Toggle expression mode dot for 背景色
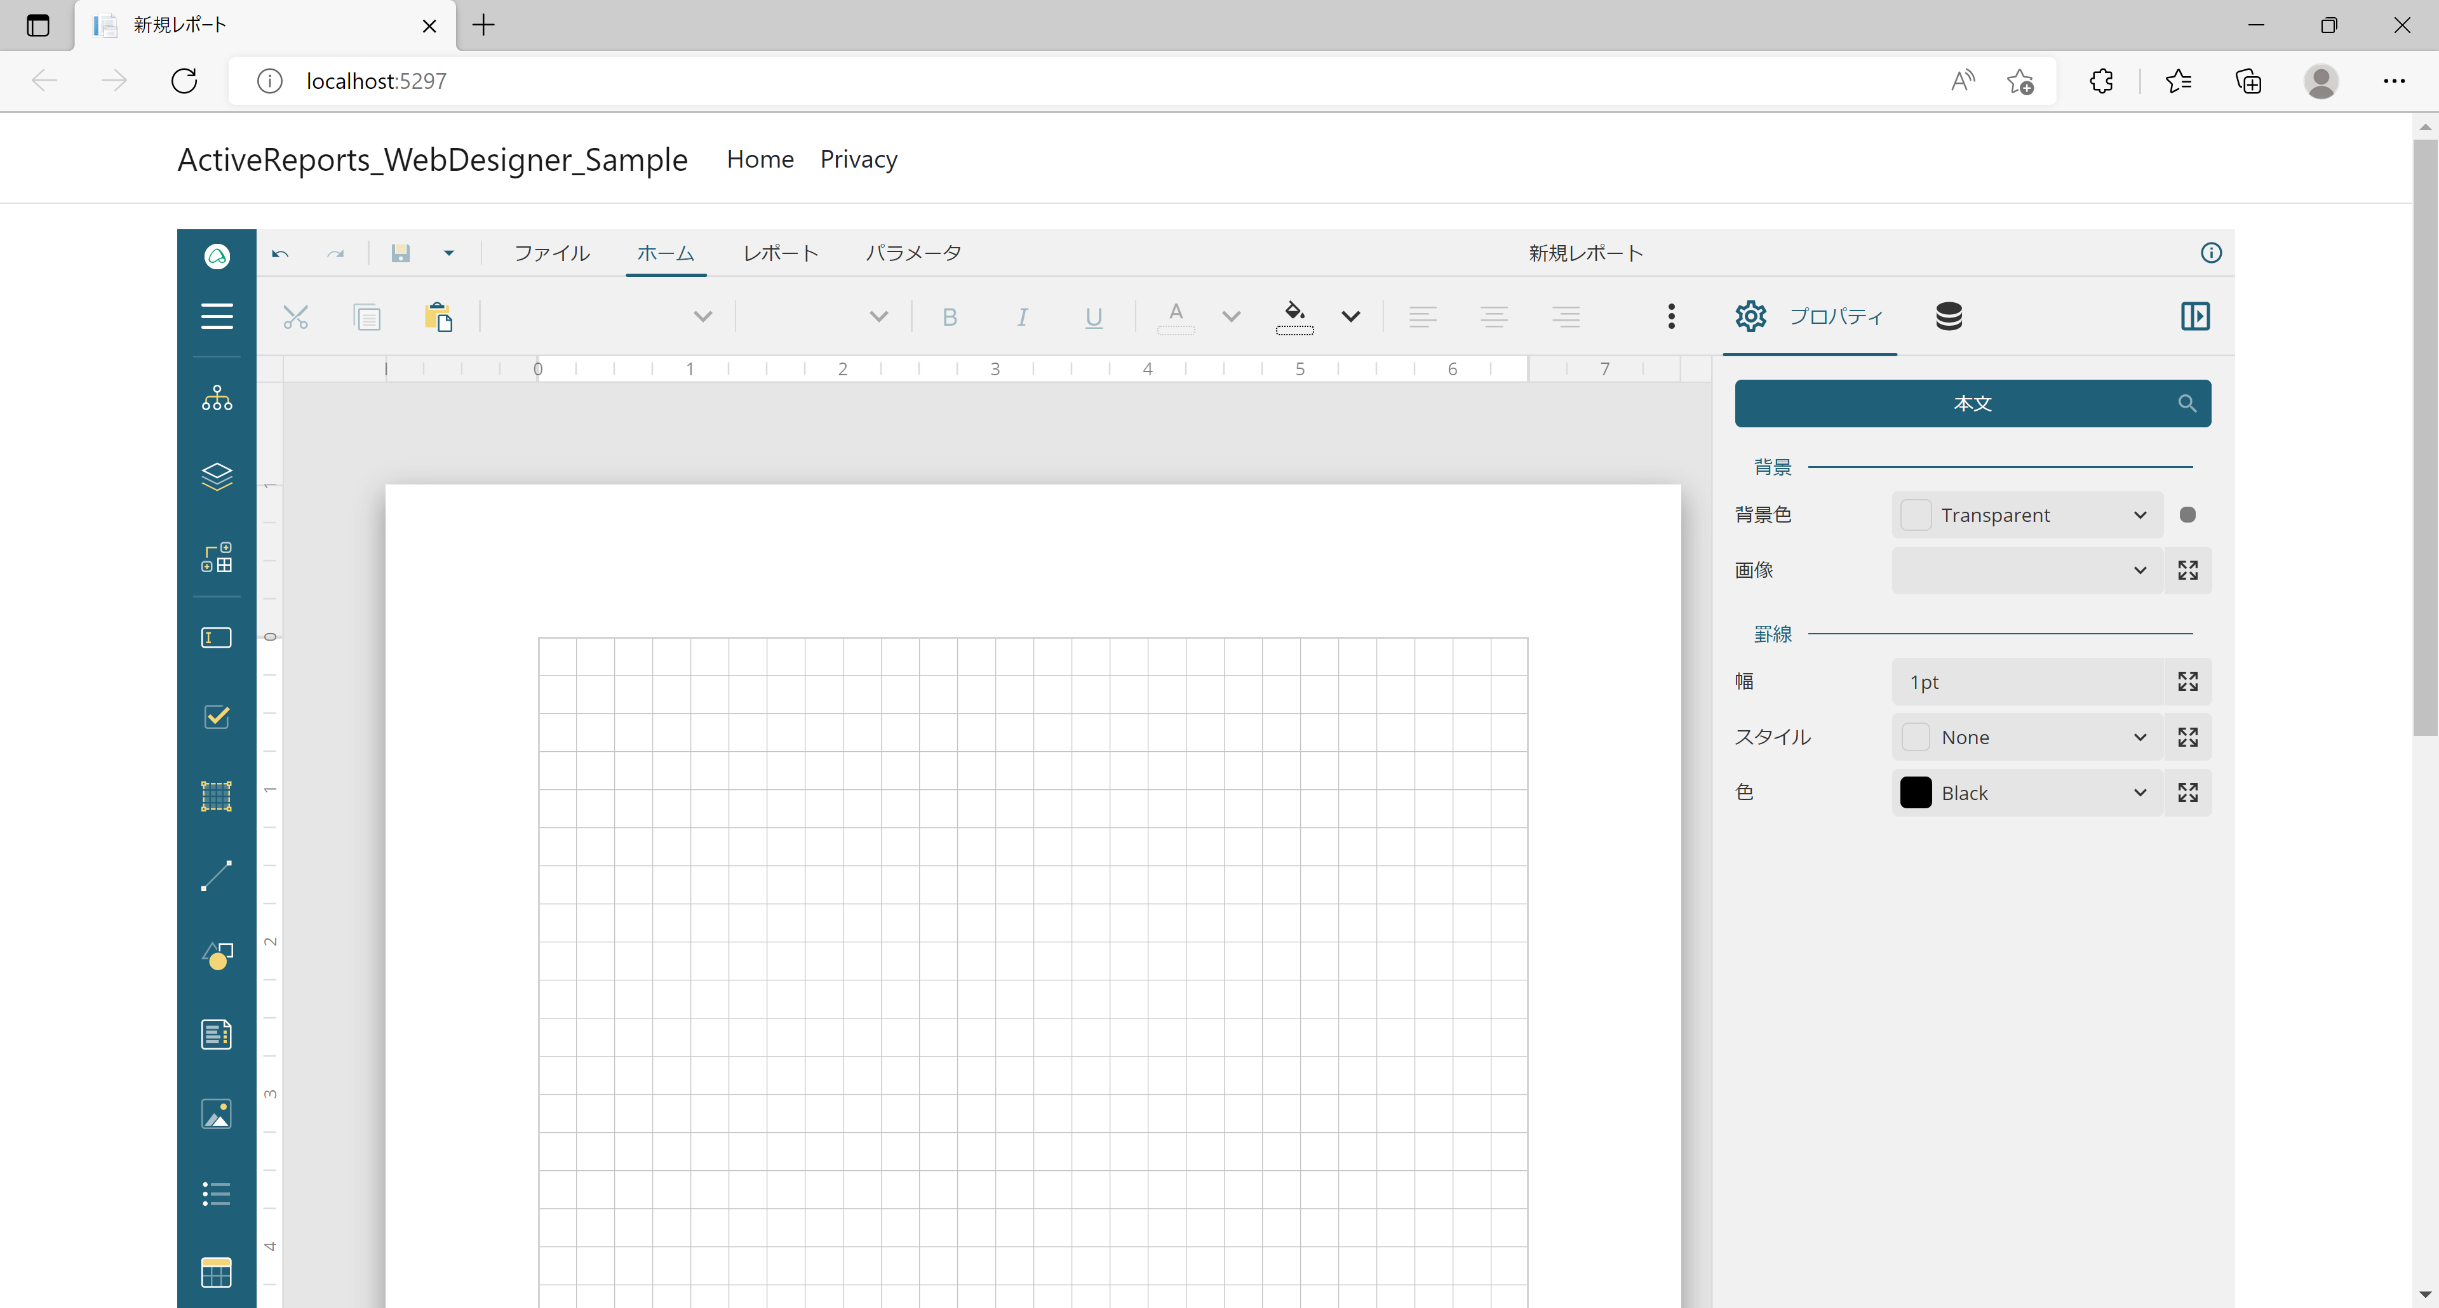2439x1308 pixels. 2187,515
